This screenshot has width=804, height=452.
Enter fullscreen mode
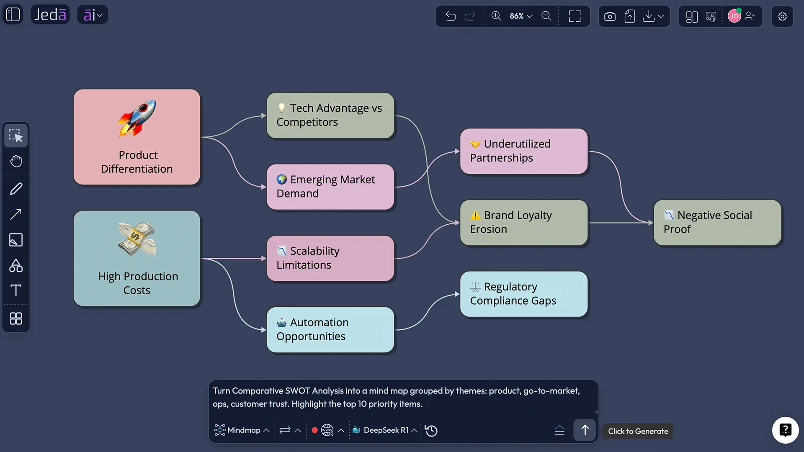point(575,16)
